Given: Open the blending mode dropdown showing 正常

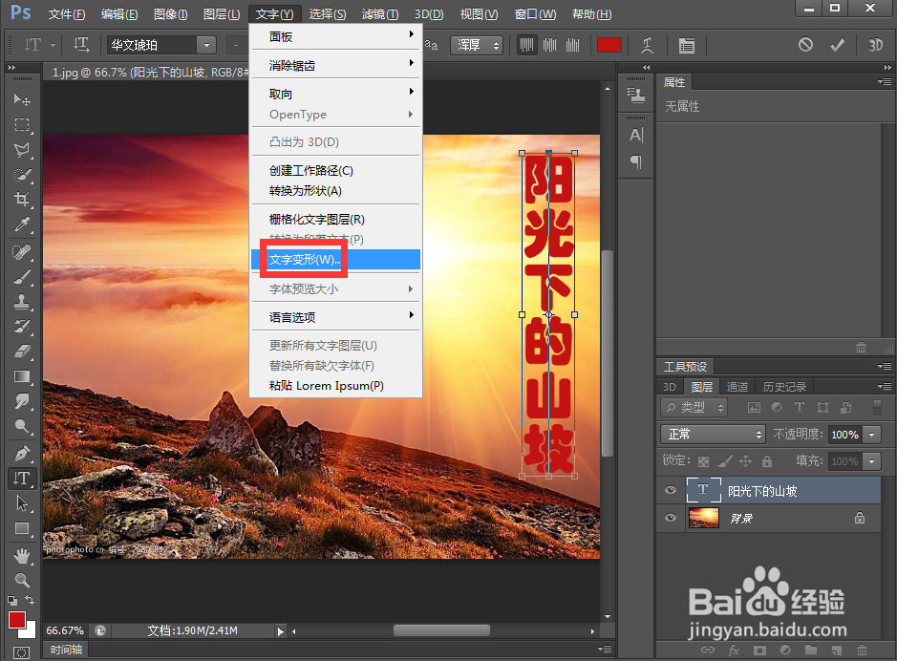Looking at the screenshot, I should click(x=712, y=434).
